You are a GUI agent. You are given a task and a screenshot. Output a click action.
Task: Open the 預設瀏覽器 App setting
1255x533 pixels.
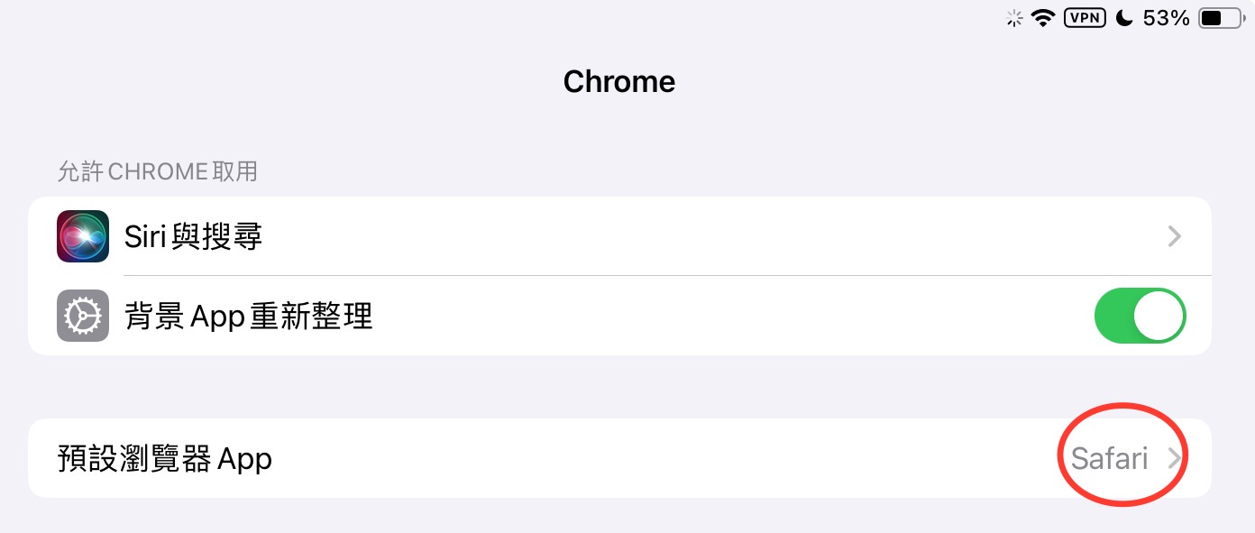(164, 458)
